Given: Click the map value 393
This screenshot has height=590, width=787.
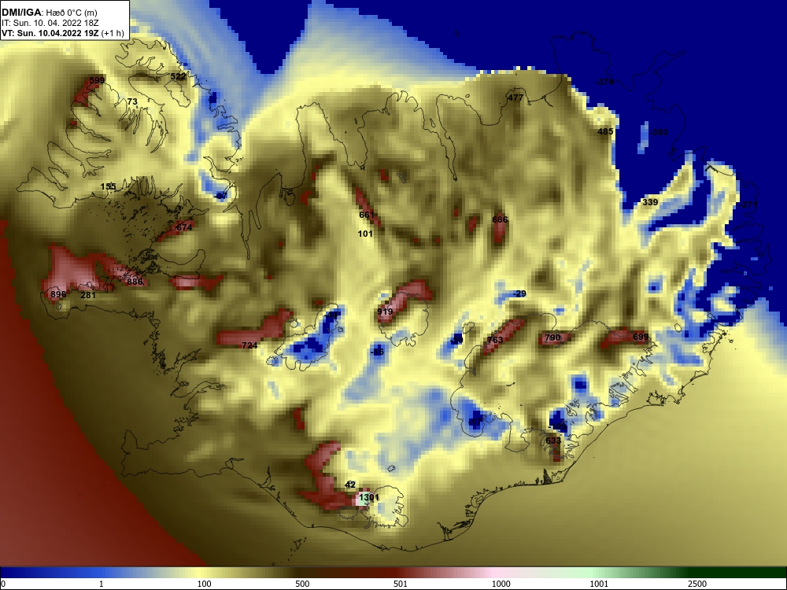Looking at the screenshot, I should pos(659,132).
